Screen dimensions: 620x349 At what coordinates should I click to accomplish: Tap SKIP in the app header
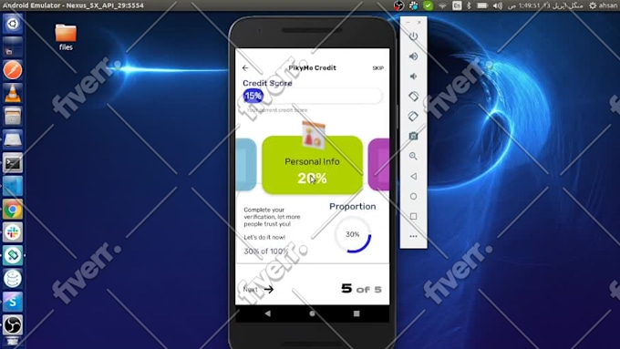pos(378,68)
